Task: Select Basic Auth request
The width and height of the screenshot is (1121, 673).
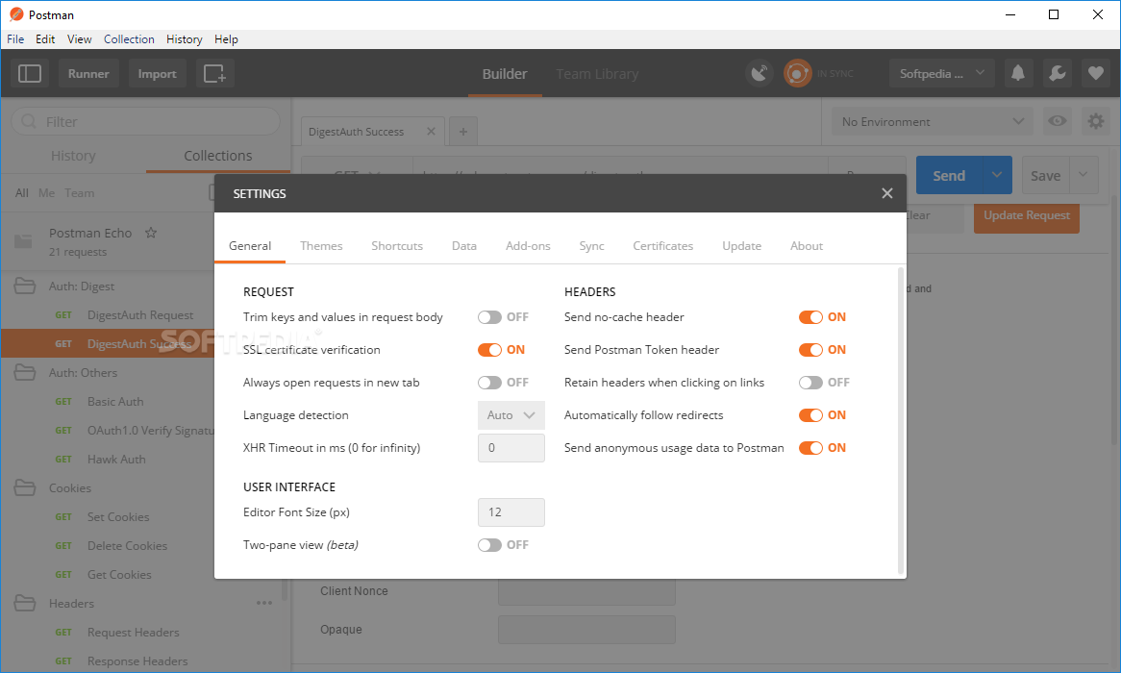Action: click(115, 401)
